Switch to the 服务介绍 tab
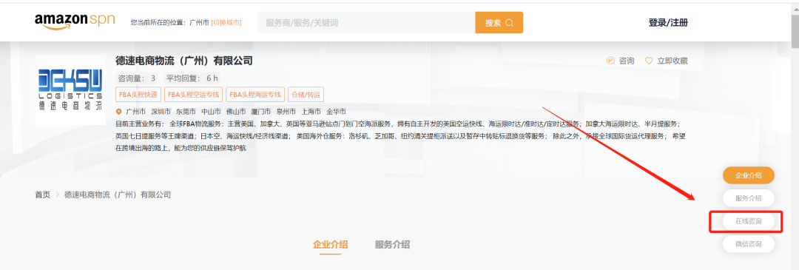The width and height of the screenshot is (799, 270). pyautogui.click(x=392, y=245)
